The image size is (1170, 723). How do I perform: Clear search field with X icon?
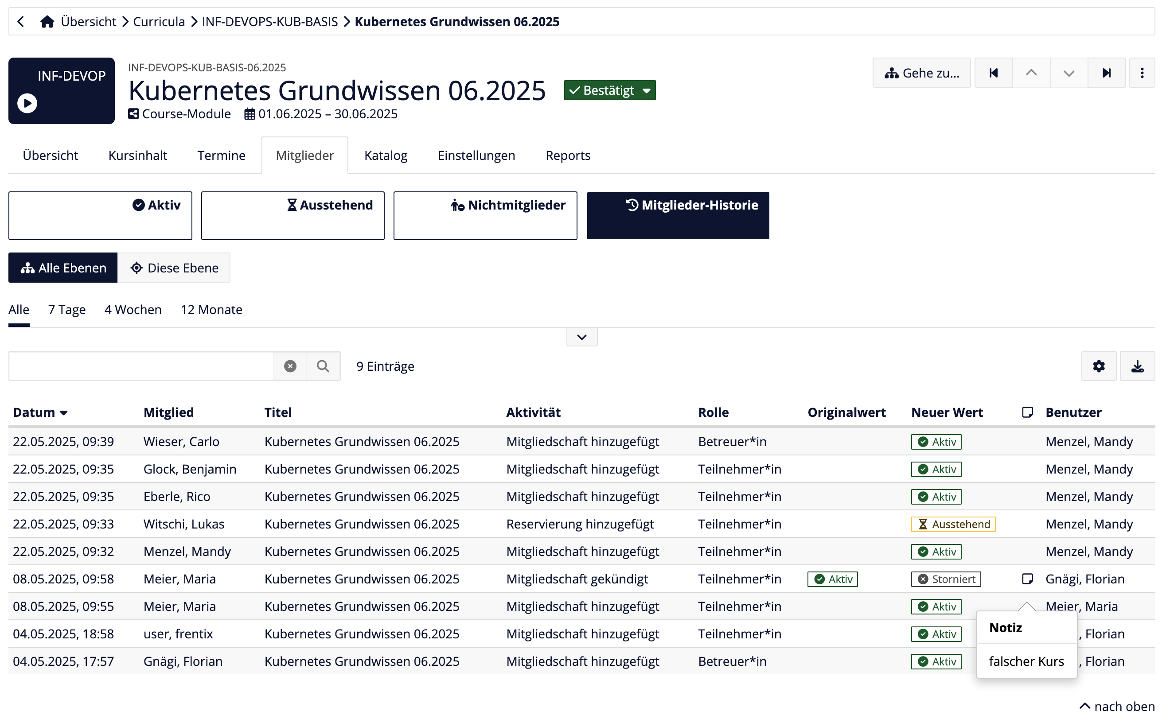coord(290,366)
